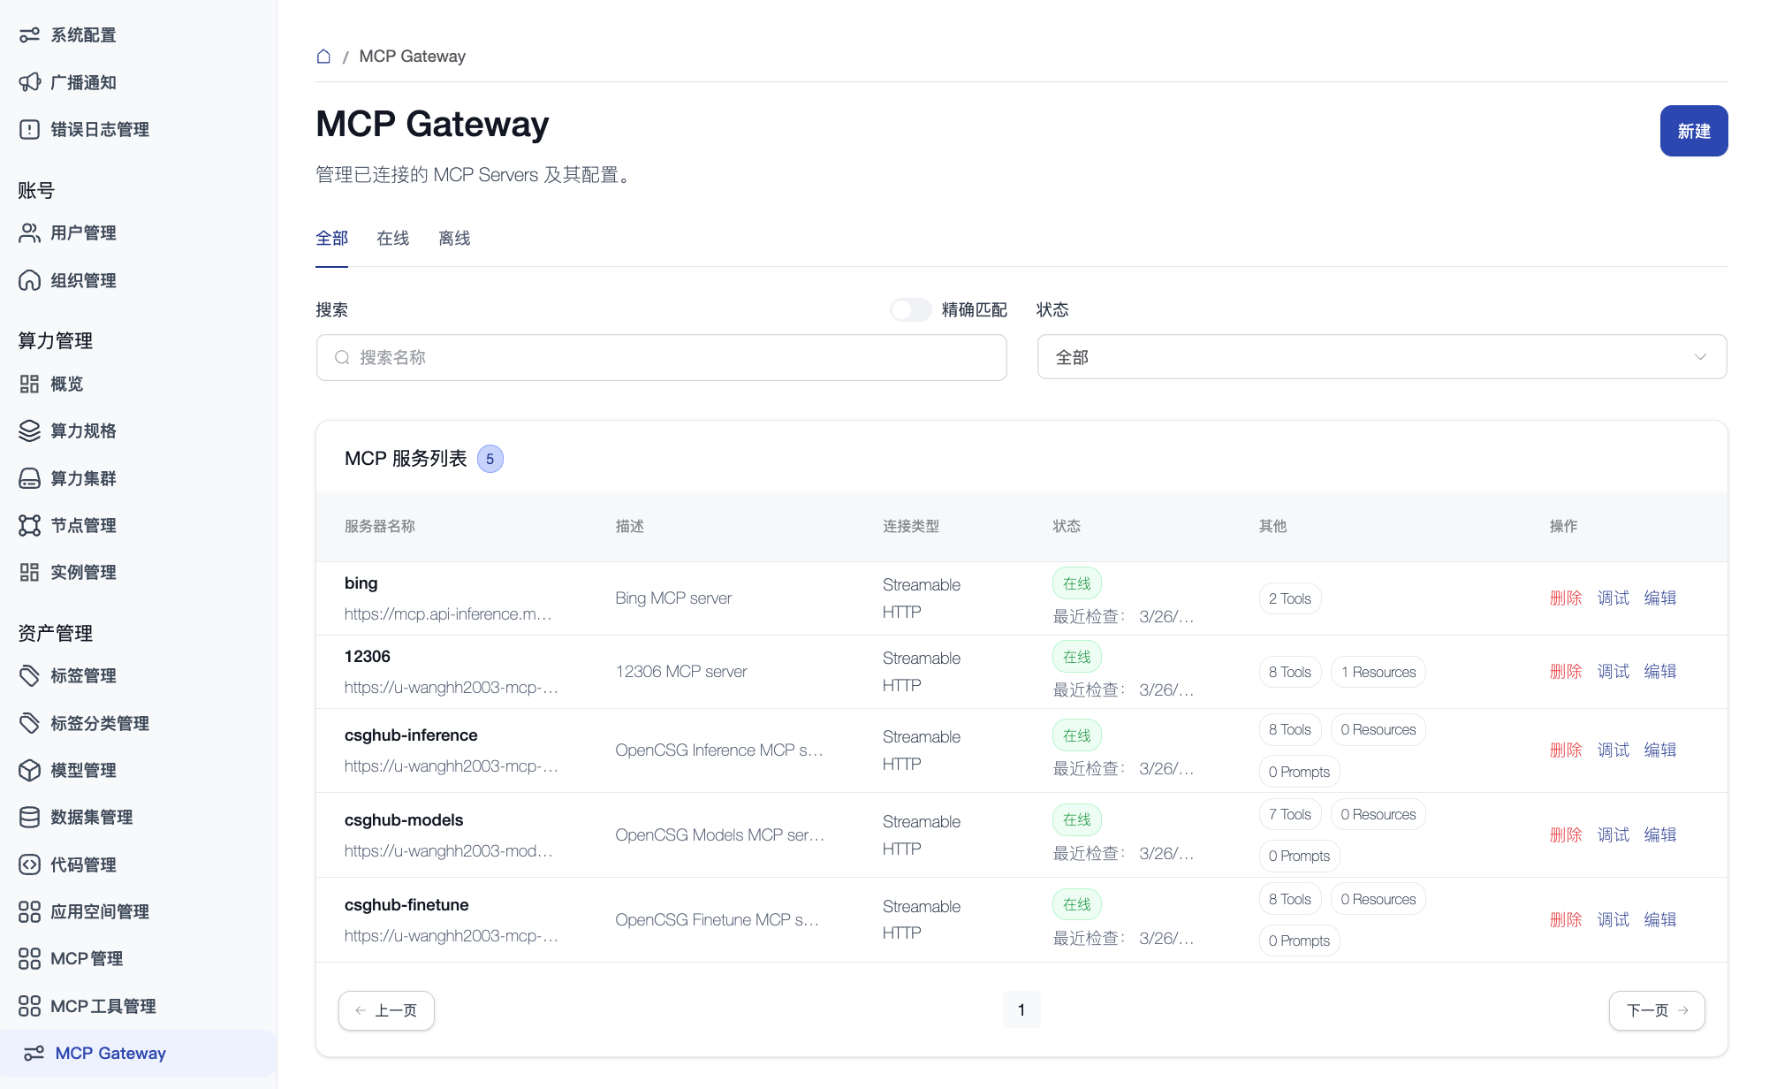Click 调试 for csghub-models server
This screenshot has height=1089, width=1792.
pyautogui.click(x=1613, y=835)
